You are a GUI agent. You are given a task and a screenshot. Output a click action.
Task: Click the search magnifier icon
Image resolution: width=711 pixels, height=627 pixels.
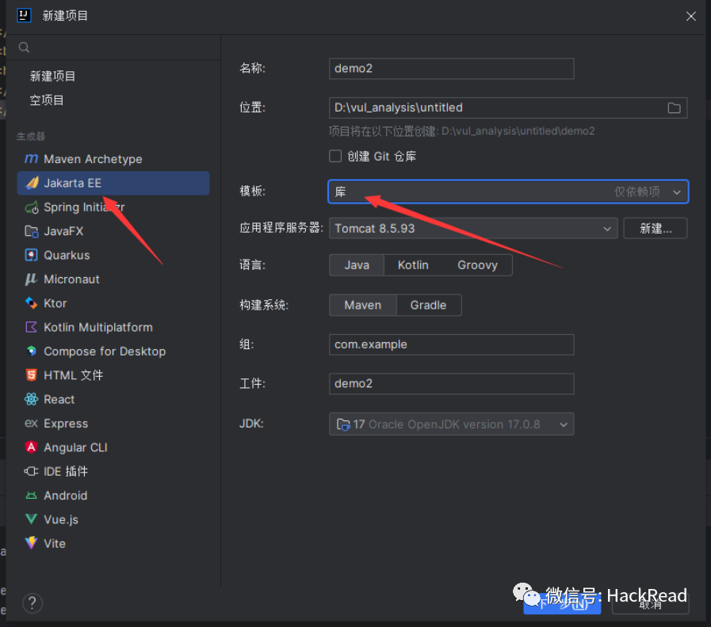(24, 47)
